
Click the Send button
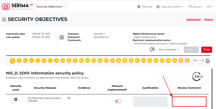coord(191,50)
